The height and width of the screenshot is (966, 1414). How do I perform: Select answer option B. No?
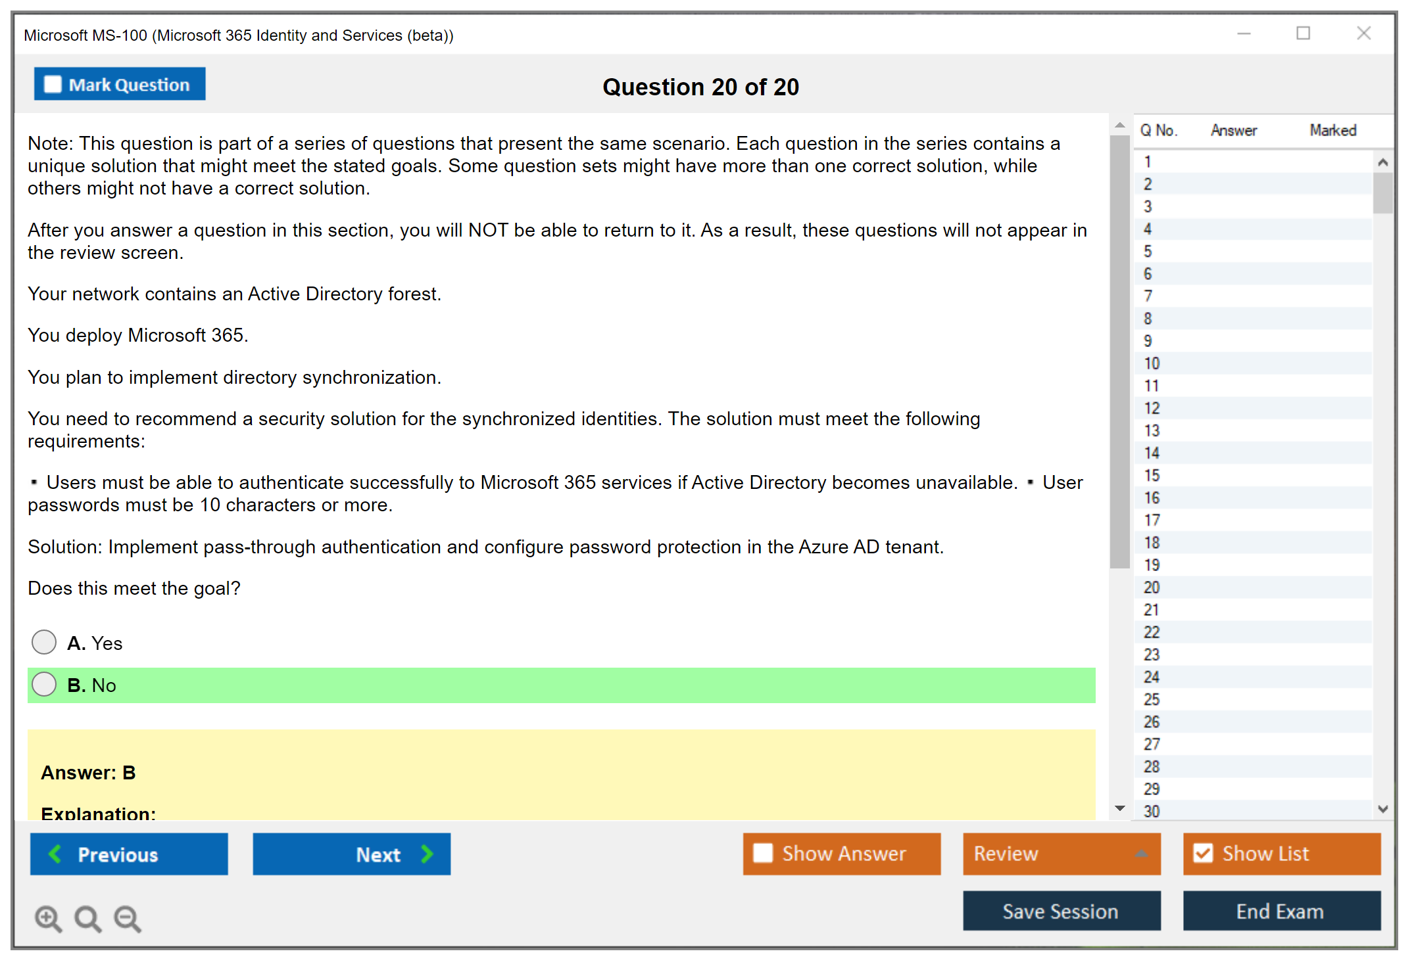click(x=44, y=684)
